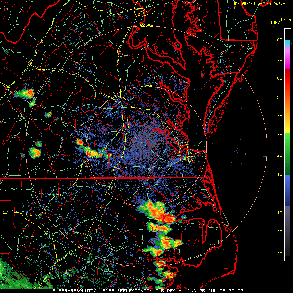This screenshot has height=293, width=293.
Task: Click the "0" value on the dBZ scale
Action: pyautogui.click(x=281, y=194)
